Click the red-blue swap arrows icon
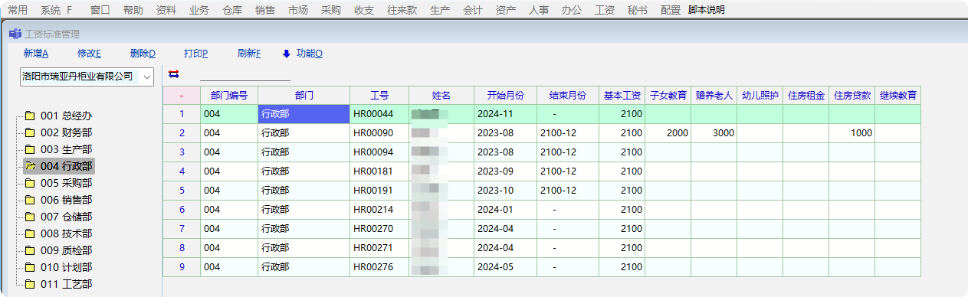 tap(173, 74)
